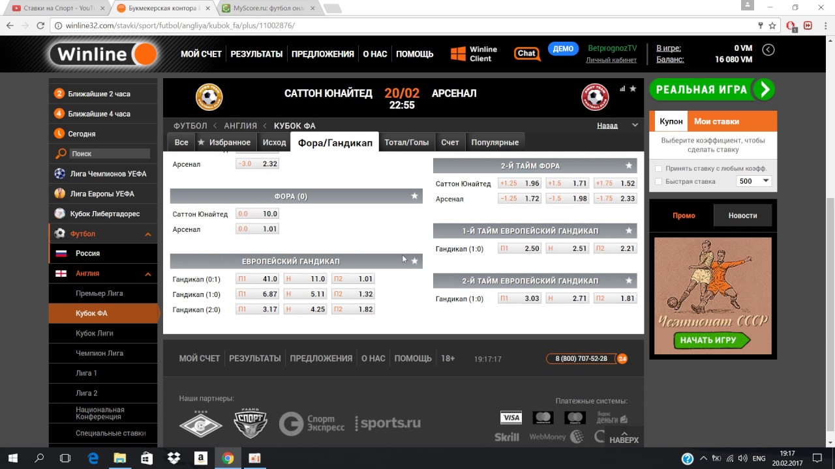Image resolution: width=835 pixels, height=469 pixels.
Task: Switch to the Популярные tab
Action: 495,142
